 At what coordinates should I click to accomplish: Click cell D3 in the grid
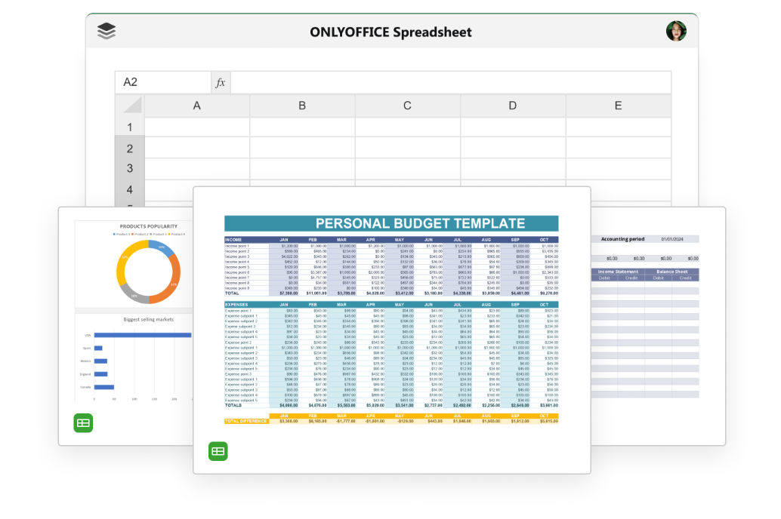(x=513, y=169)
